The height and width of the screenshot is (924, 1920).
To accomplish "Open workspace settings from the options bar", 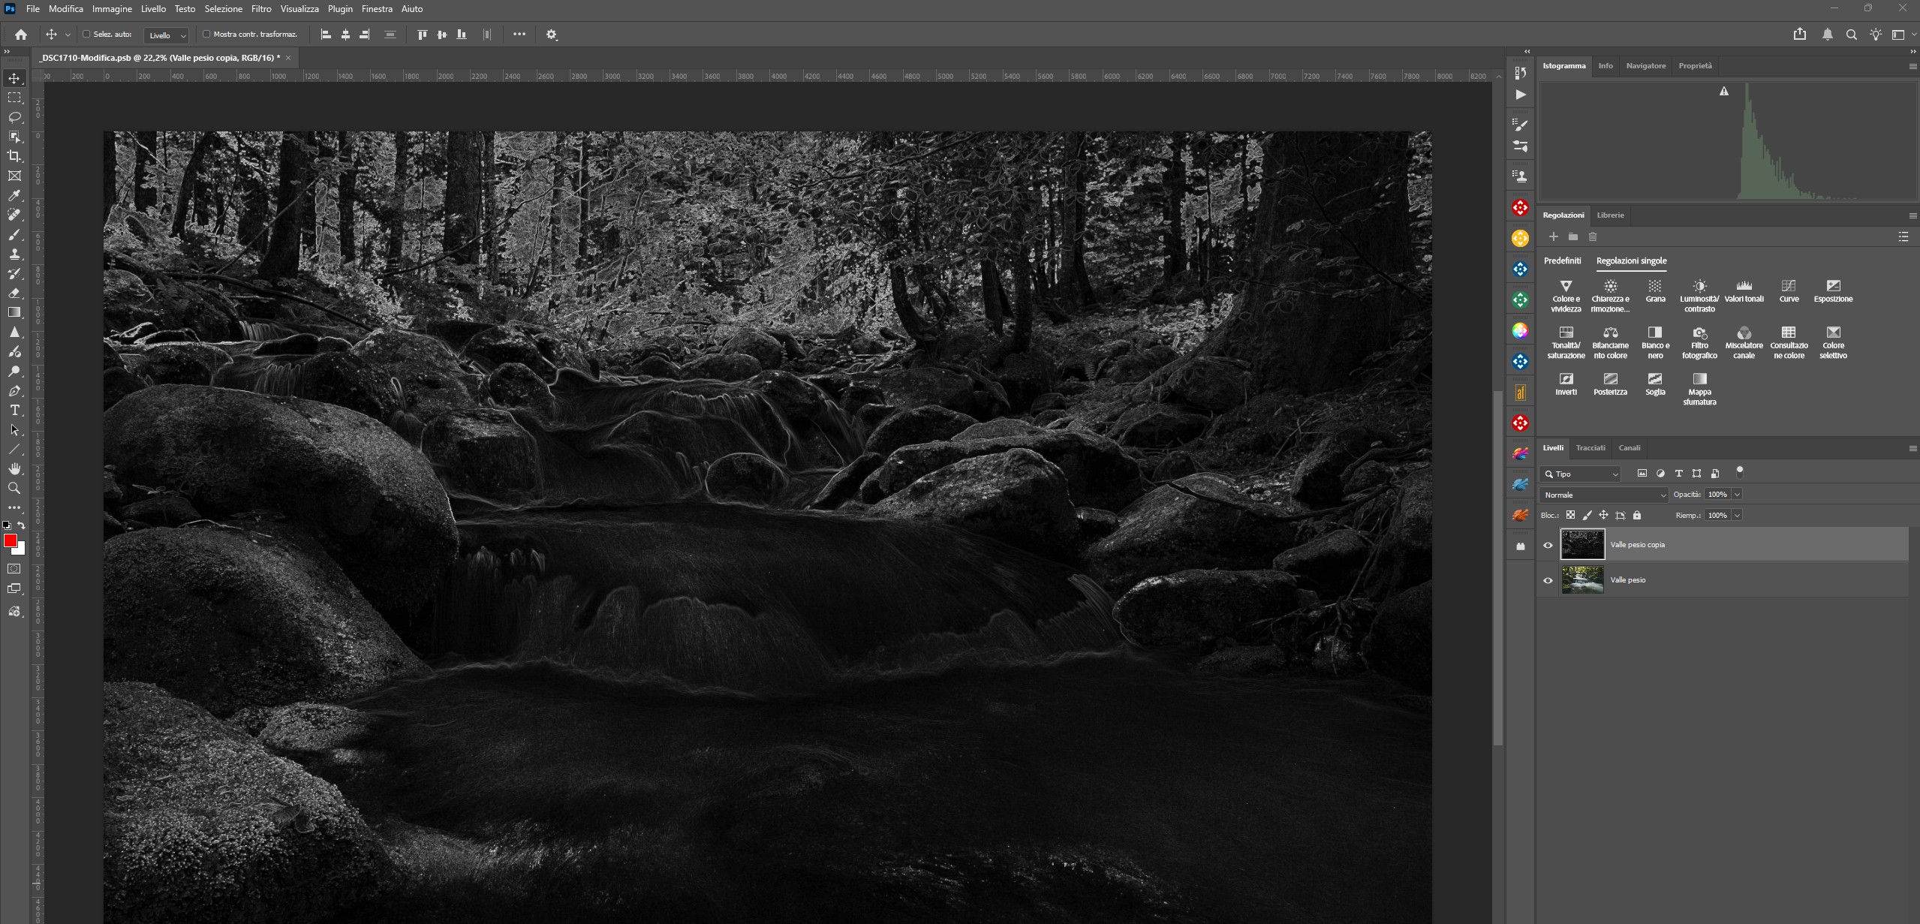I will click(x=551, y=34).
